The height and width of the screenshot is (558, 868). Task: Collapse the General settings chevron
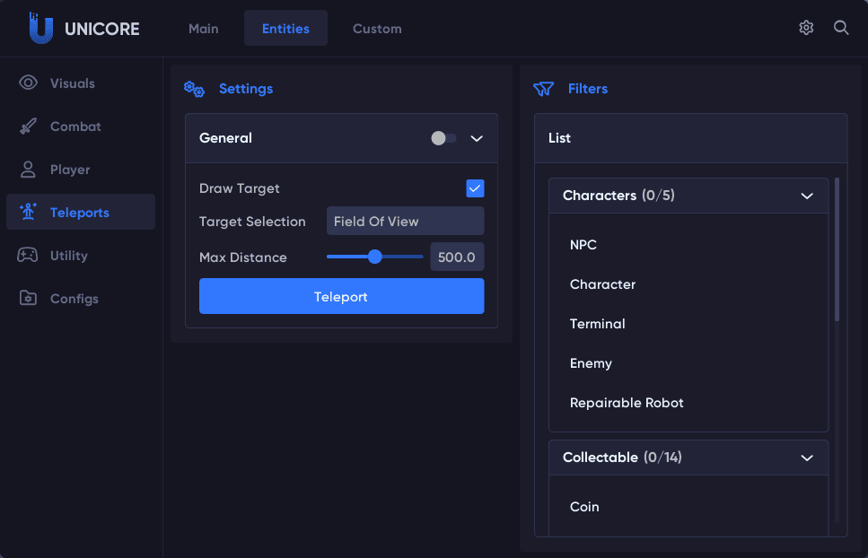pos(478,138)
